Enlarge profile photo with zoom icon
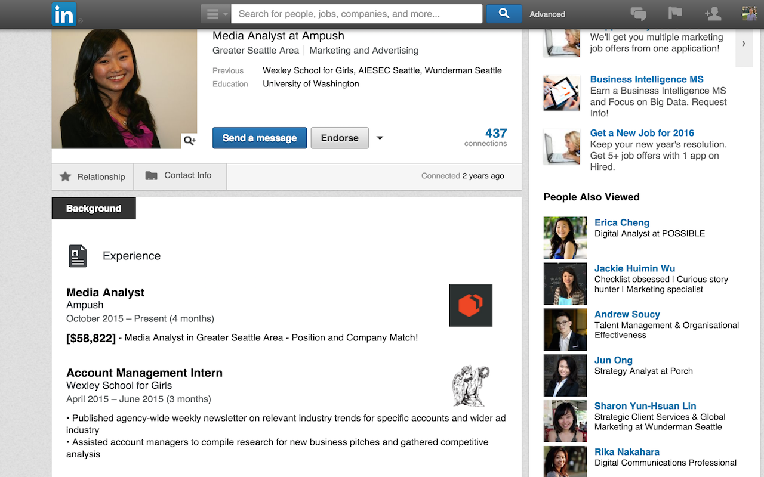Image resolution: width=764 pixels, height=477 pixels. tap(189, 141)
